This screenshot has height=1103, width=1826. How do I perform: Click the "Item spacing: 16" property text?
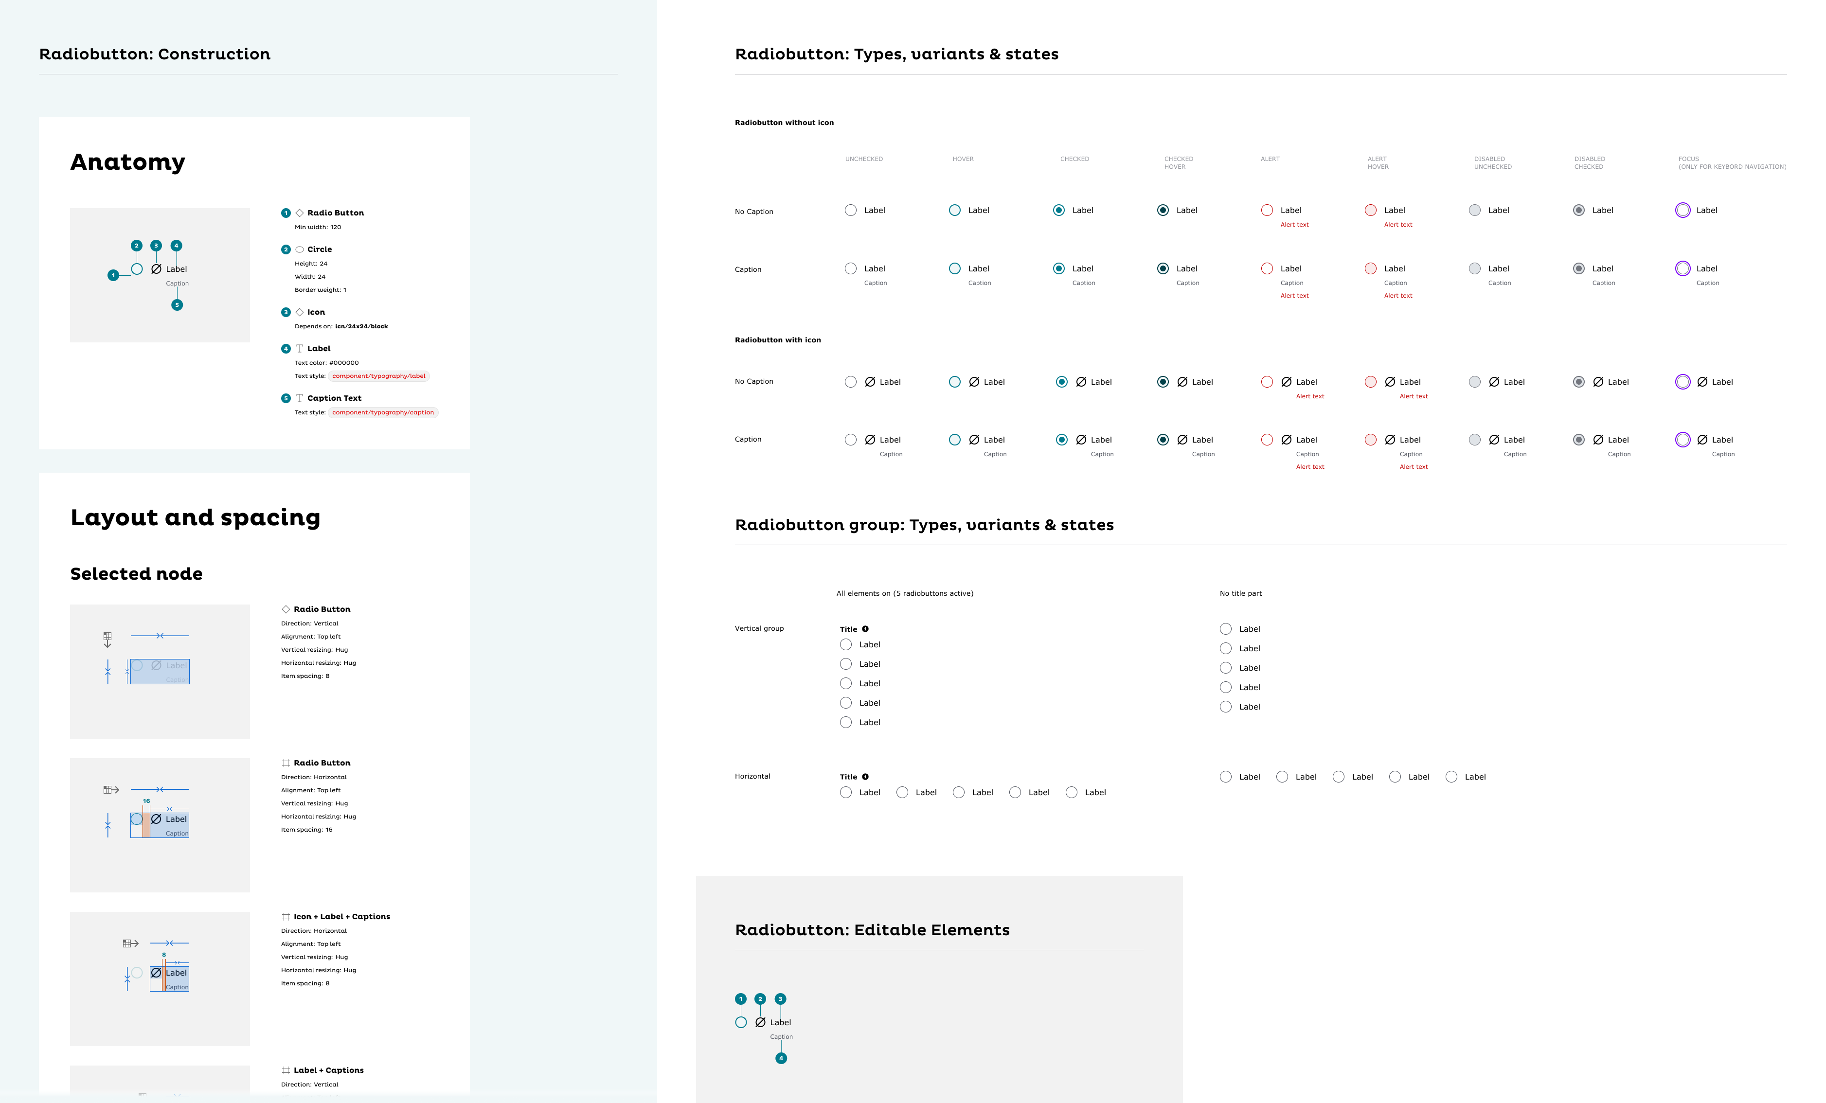[307, 830]
